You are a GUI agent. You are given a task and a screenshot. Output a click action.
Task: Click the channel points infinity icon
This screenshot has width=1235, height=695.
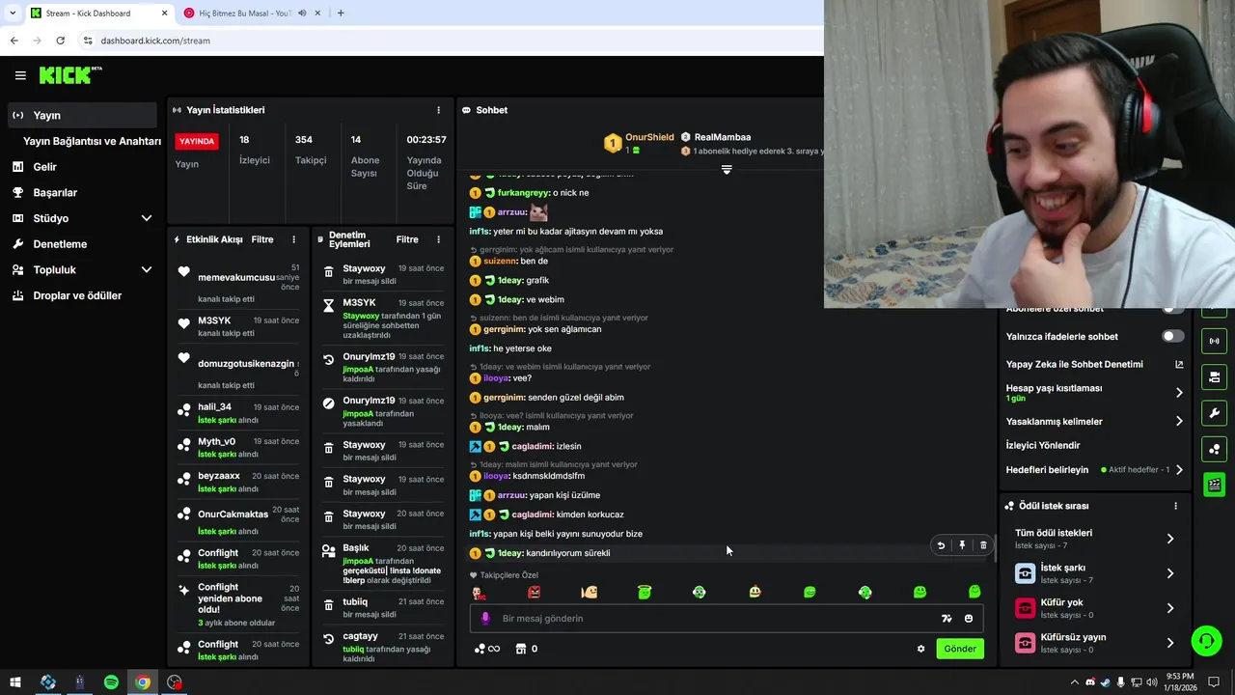pos(487,649)
